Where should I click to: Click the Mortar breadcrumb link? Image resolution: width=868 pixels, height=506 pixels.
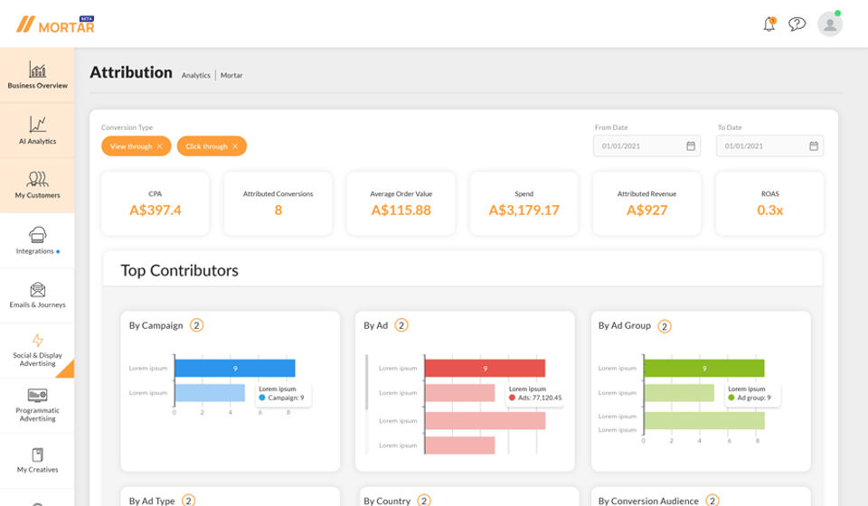(x=231, y=75)
